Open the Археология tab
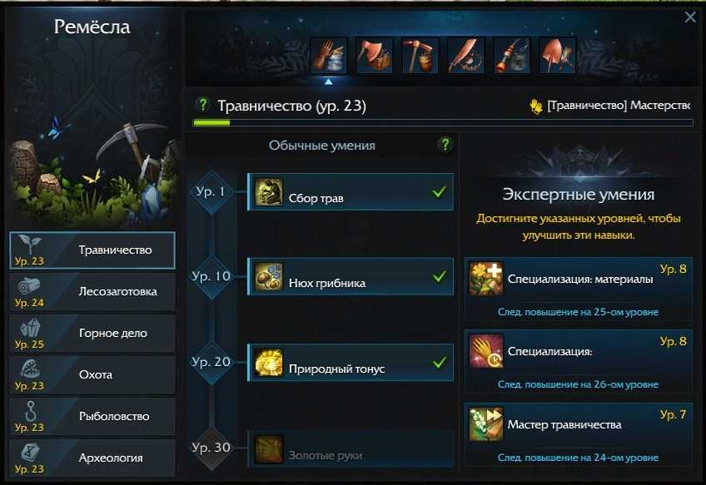Image resolution: width=706 pixels, height=485 pixels. pos(92,458)
